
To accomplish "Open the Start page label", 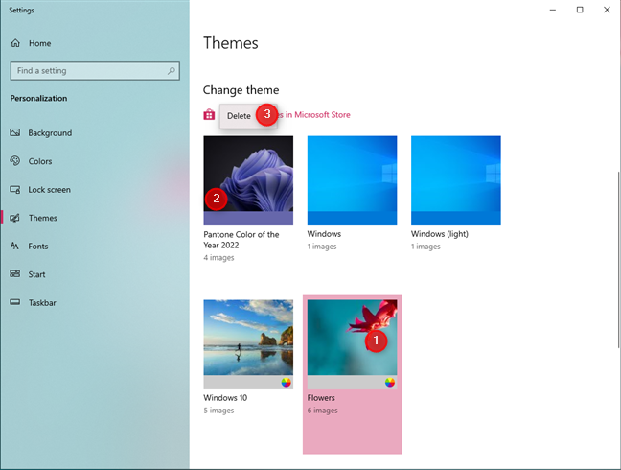I will pyautogui.click(x=36, y=274).
